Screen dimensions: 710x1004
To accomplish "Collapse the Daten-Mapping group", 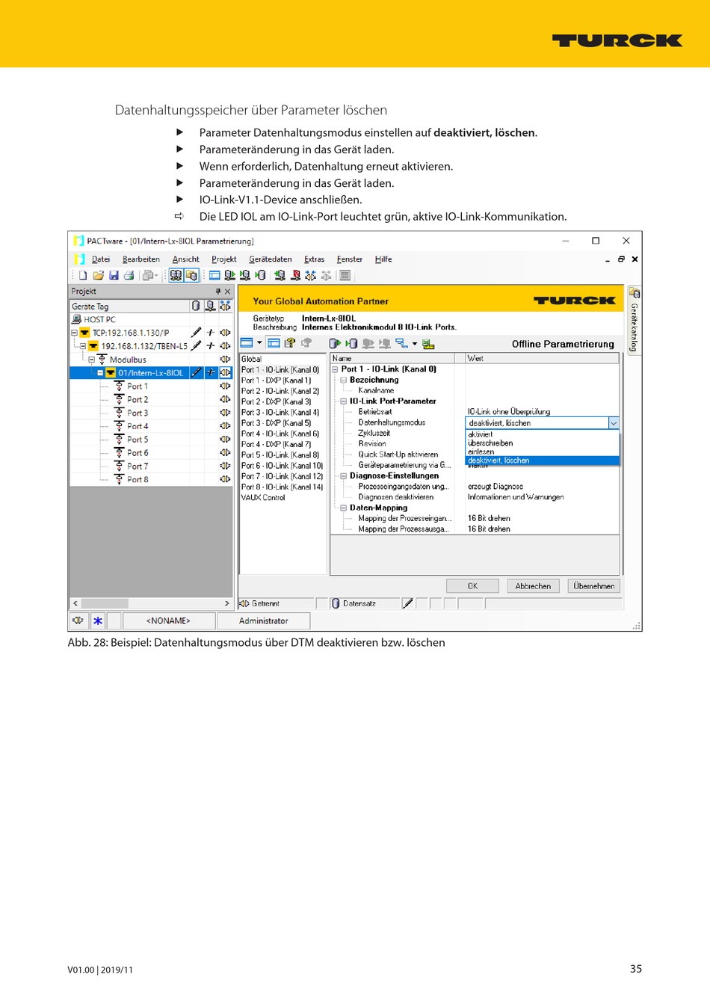I will 344,508.
